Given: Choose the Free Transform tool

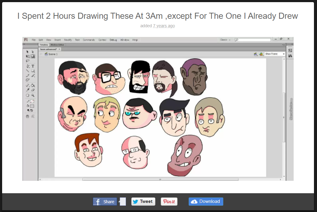Looking at the screenshot, I should tap(28, 57).
